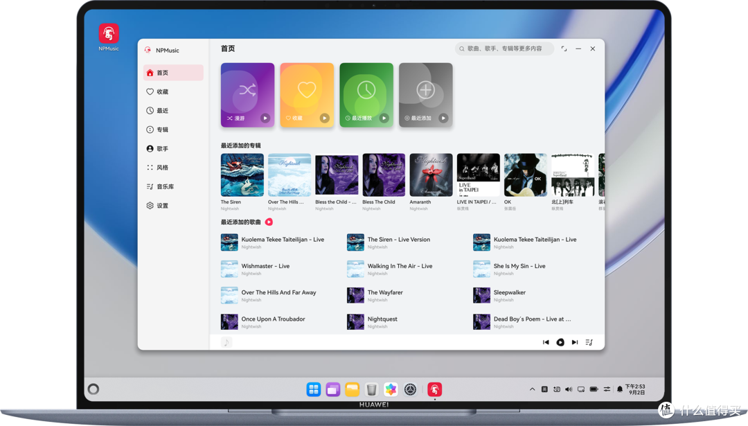The height and width of the screenshot is (426, 748).
Task: Open the battery status tray icon
Action: [x=594, y=389]
